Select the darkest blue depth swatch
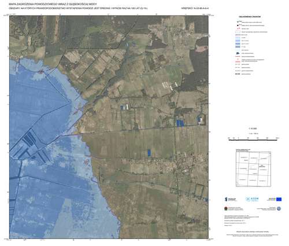The width and height of the screenshot is (289, 246). point(238,47)
